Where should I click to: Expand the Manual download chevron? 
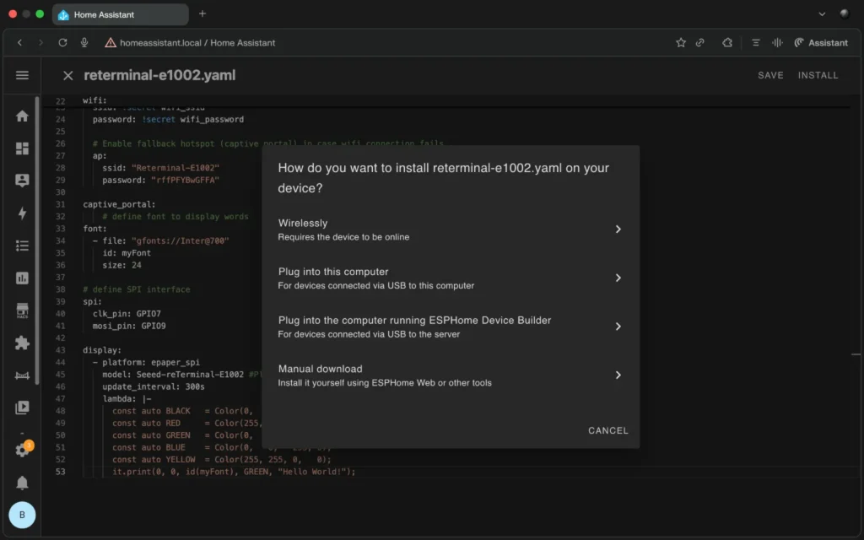tap(618, 375)
